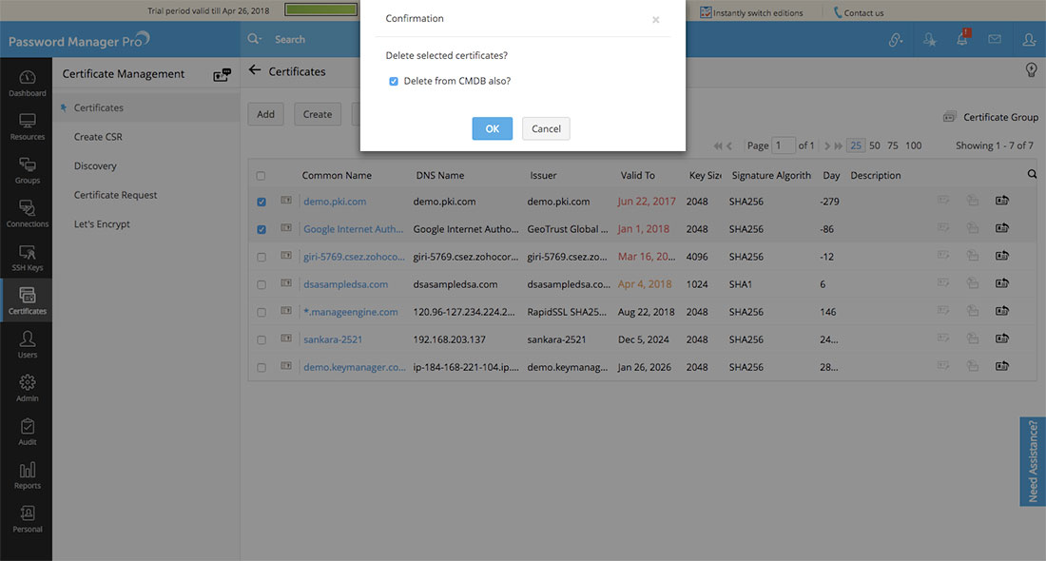Uncheck Delete from CMDB also checkbox
Screen dimensions: 1046x561
click(x=394, y=82)
